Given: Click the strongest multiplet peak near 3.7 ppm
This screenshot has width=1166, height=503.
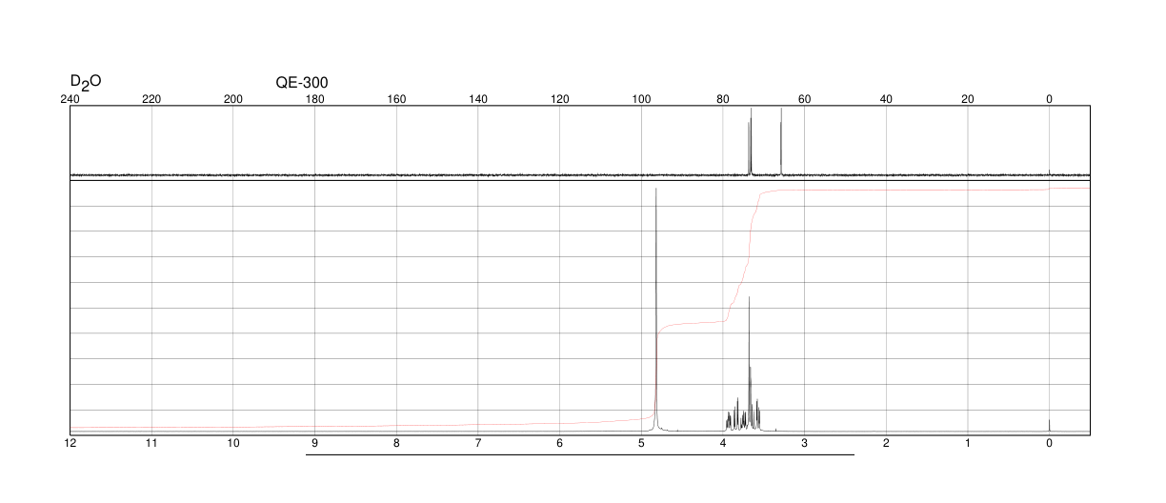Looking at the screenshot, I should [749, 362].
